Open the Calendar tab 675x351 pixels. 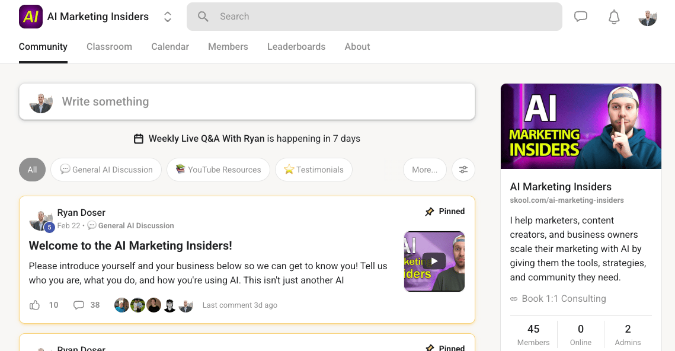click(170, 46)
